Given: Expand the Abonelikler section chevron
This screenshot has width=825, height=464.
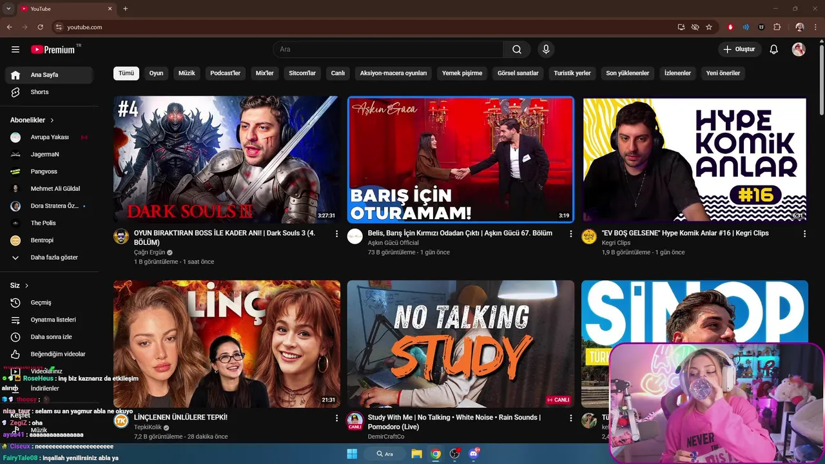Looking at the screenshot, I should [52, 121].
